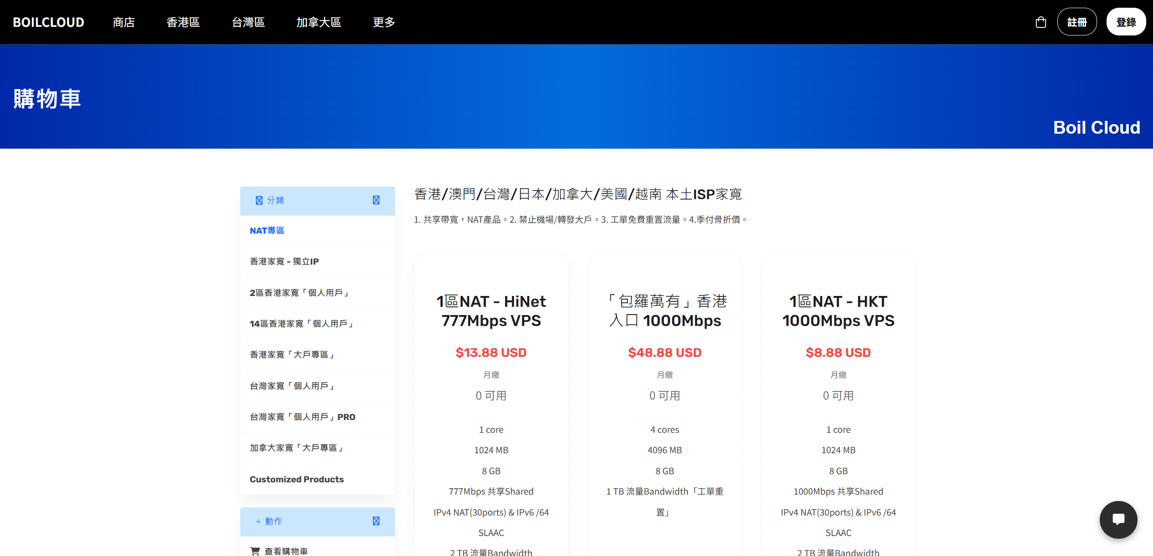Collapse the 動作 actions panel
Screen dimensions: 1153x556
(x=376, y=521)
